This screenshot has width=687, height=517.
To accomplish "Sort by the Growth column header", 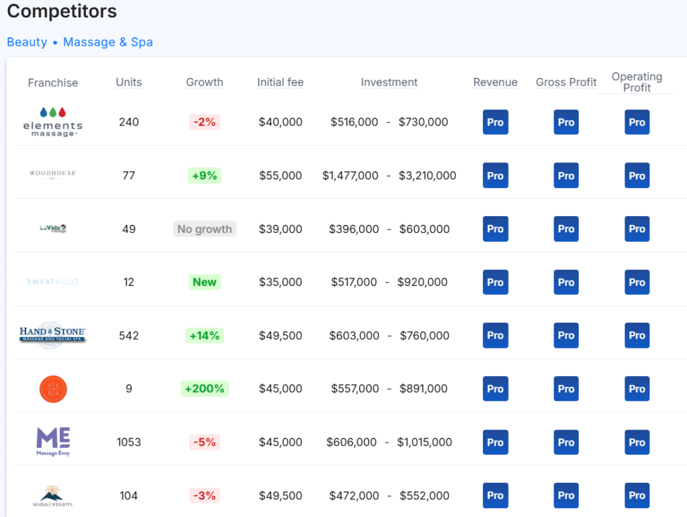I will [205, 83].
